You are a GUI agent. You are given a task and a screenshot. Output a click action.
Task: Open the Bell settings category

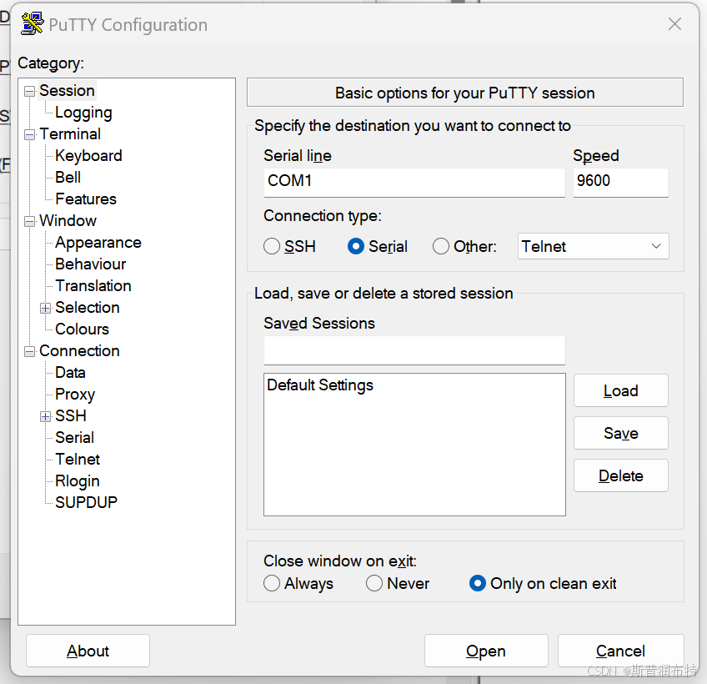[68, 178]
